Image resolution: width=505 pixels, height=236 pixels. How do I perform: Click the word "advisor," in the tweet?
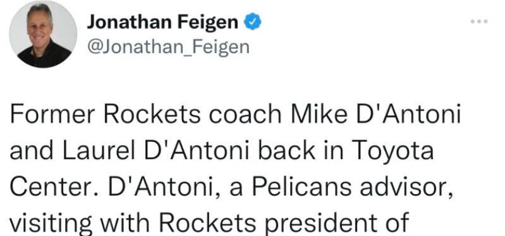click(x=406, y=187)
